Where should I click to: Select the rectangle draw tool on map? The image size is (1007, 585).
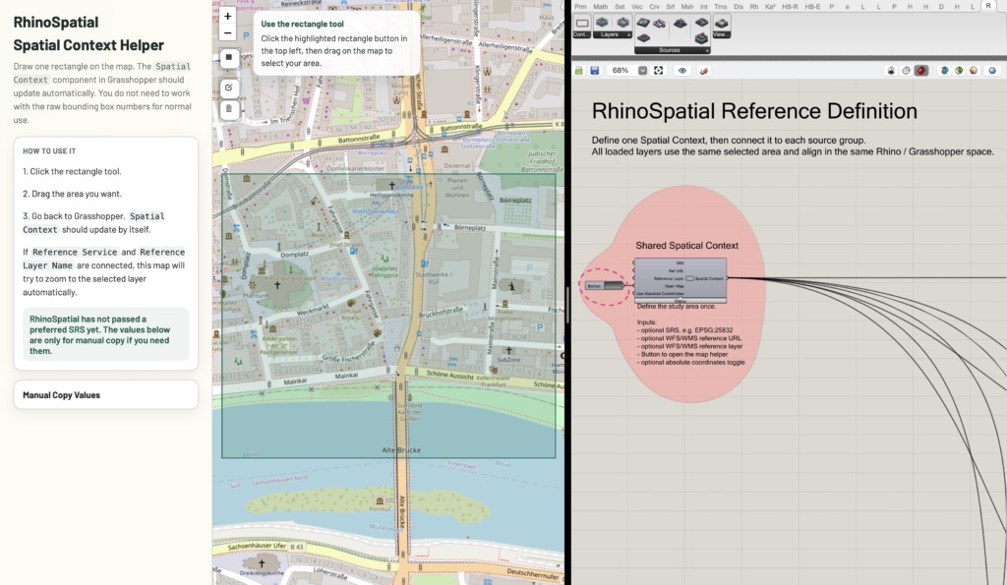point(228,57)
